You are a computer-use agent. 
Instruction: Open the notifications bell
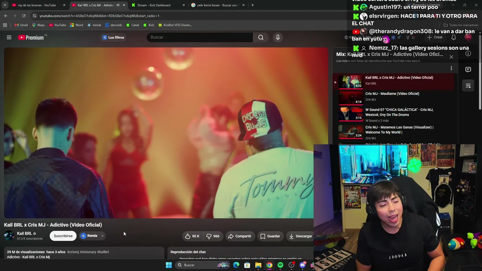pyautogui.click(x=454, y=37)
